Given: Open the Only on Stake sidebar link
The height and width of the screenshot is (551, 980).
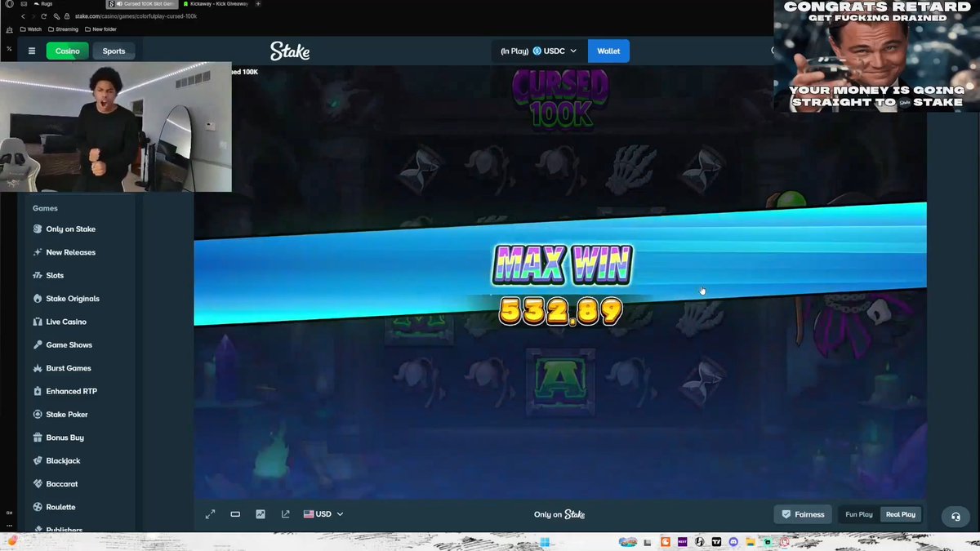Looking at the screenshot, I should (x=71, y=229).
